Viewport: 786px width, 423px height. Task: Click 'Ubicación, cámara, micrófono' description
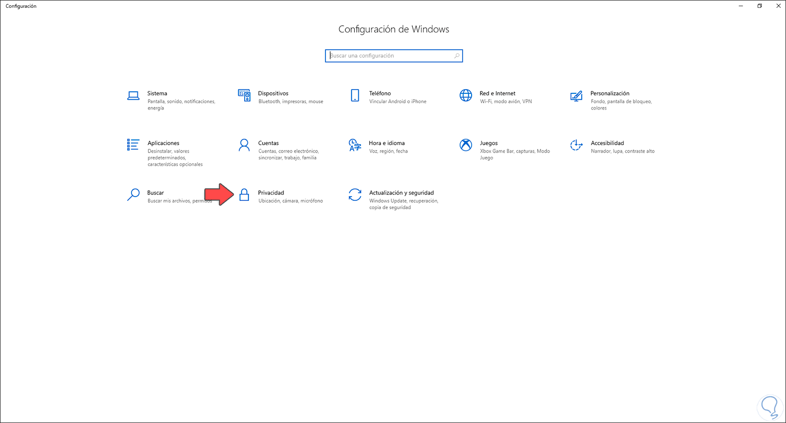point(291,201)
